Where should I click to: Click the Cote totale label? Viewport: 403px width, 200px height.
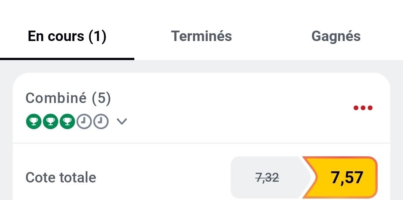click(x=61, y=178)
